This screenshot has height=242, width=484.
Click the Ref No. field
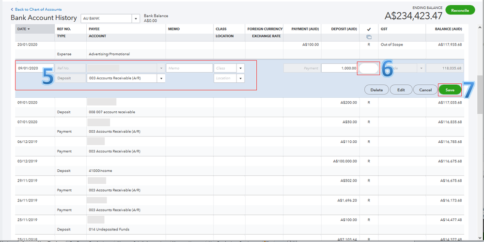click(71, 68)
